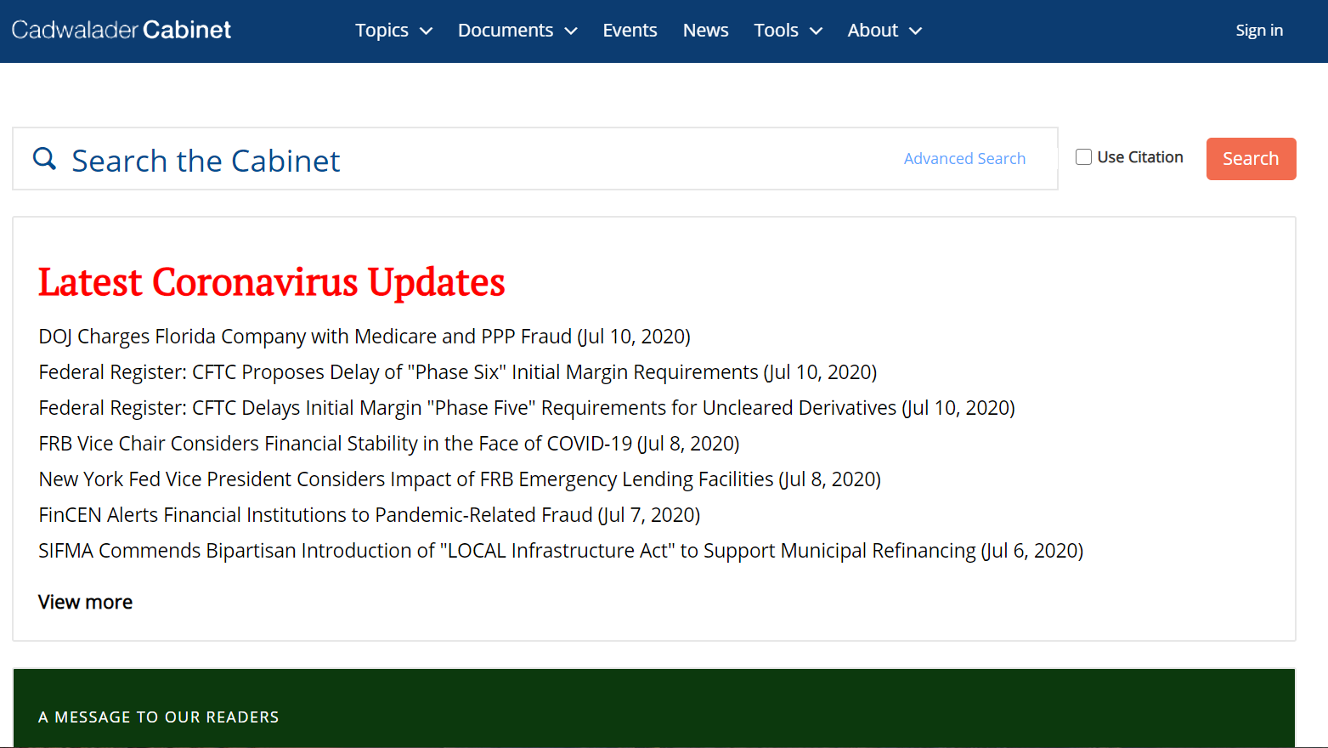Image resolution: width=1328 pixels, height=748 pixels.
Task: Go to the Events page
Action: click(630, 31)
